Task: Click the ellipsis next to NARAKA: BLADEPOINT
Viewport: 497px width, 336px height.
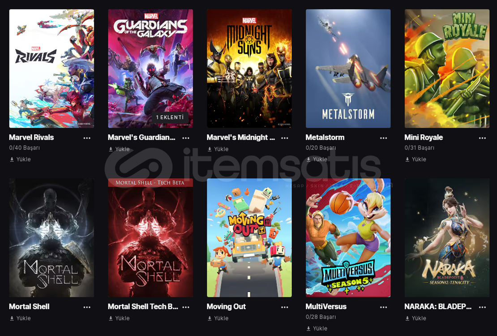Action: pos(482,307)
